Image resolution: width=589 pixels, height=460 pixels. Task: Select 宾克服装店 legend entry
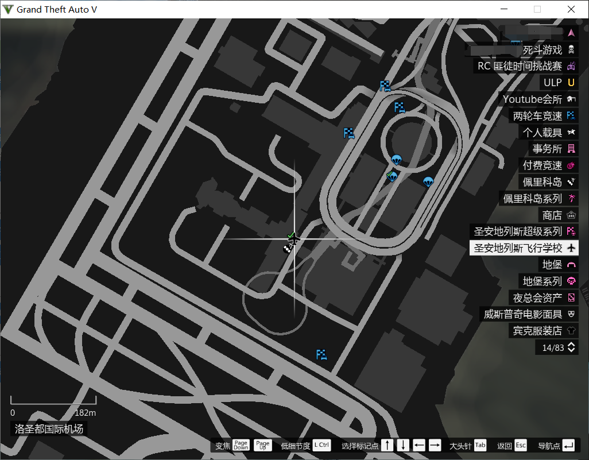[544, 331]
